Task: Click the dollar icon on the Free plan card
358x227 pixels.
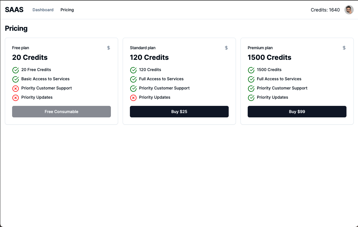Action: tap(109, 48)
